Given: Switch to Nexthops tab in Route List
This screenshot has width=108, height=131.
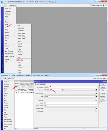Looking at the screenshot, I should pyautogui.click(x=23, y=84).
